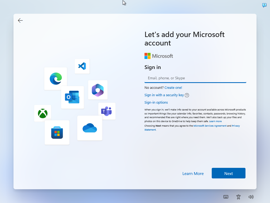Open help for security key sign-in
Screen dimensions: 270x203
(x=187, y=95)
